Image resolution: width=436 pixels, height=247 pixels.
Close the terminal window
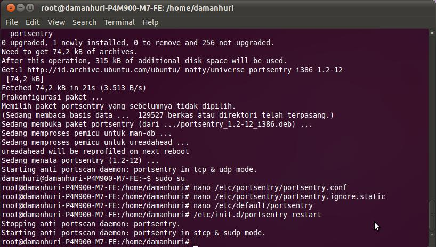pyautogui.click(x=7, y=8)
